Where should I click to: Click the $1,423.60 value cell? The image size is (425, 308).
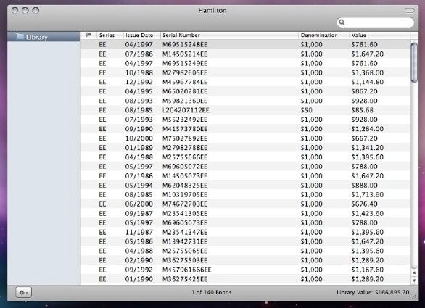pos(368,214)
